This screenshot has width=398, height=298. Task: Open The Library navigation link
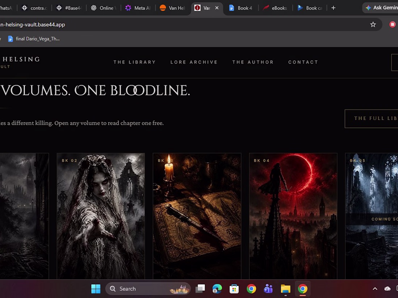click(x=135, y=62)
